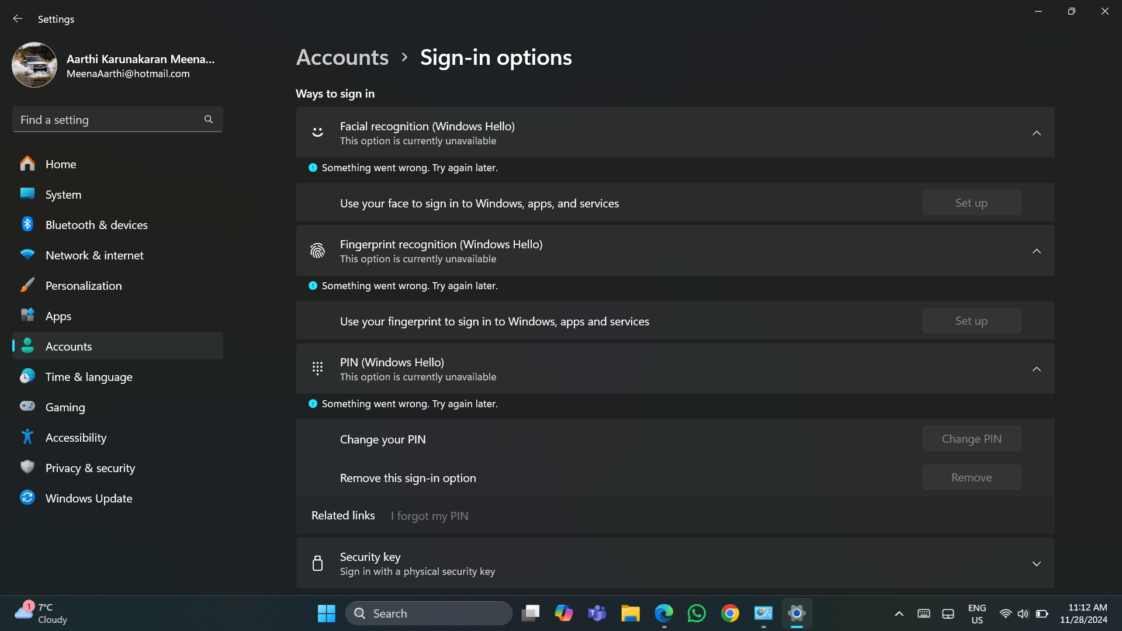Open Windows Update settings
This screenshot has height=631, width=1122.
tap(117, 498)
